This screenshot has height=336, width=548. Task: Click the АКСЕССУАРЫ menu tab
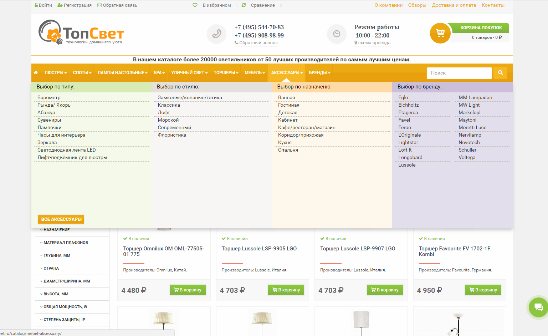[287, 73]
